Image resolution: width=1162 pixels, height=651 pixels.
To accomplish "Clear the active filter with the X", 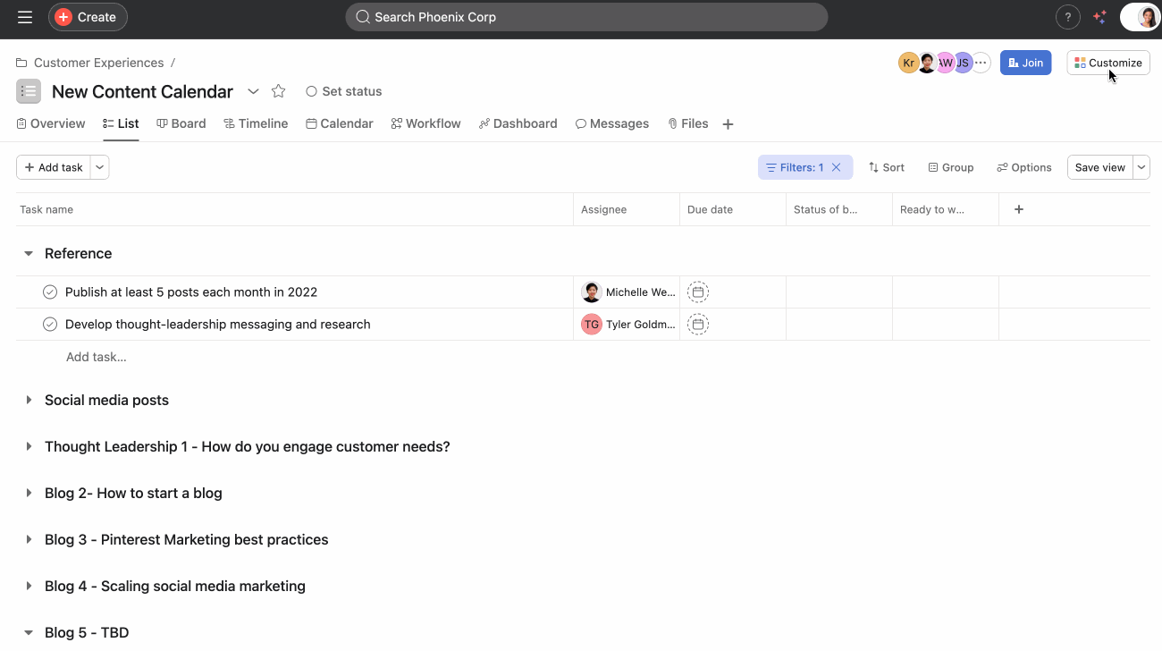I will pyautogui.click(x=836, y=166).
